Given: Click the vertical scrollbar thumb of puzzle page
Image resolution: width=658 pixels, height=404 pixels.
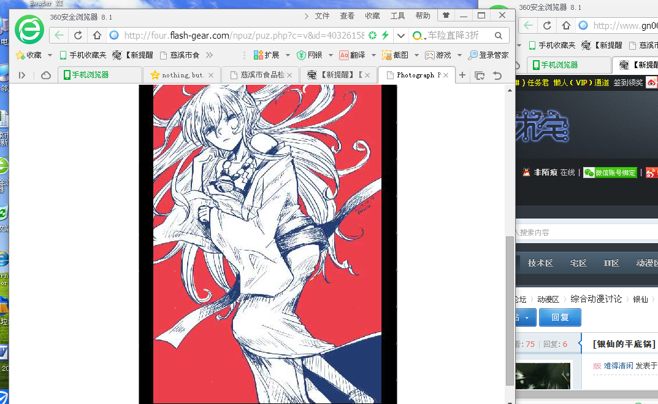Looking at the screenshot, I should tap(509, 310).
